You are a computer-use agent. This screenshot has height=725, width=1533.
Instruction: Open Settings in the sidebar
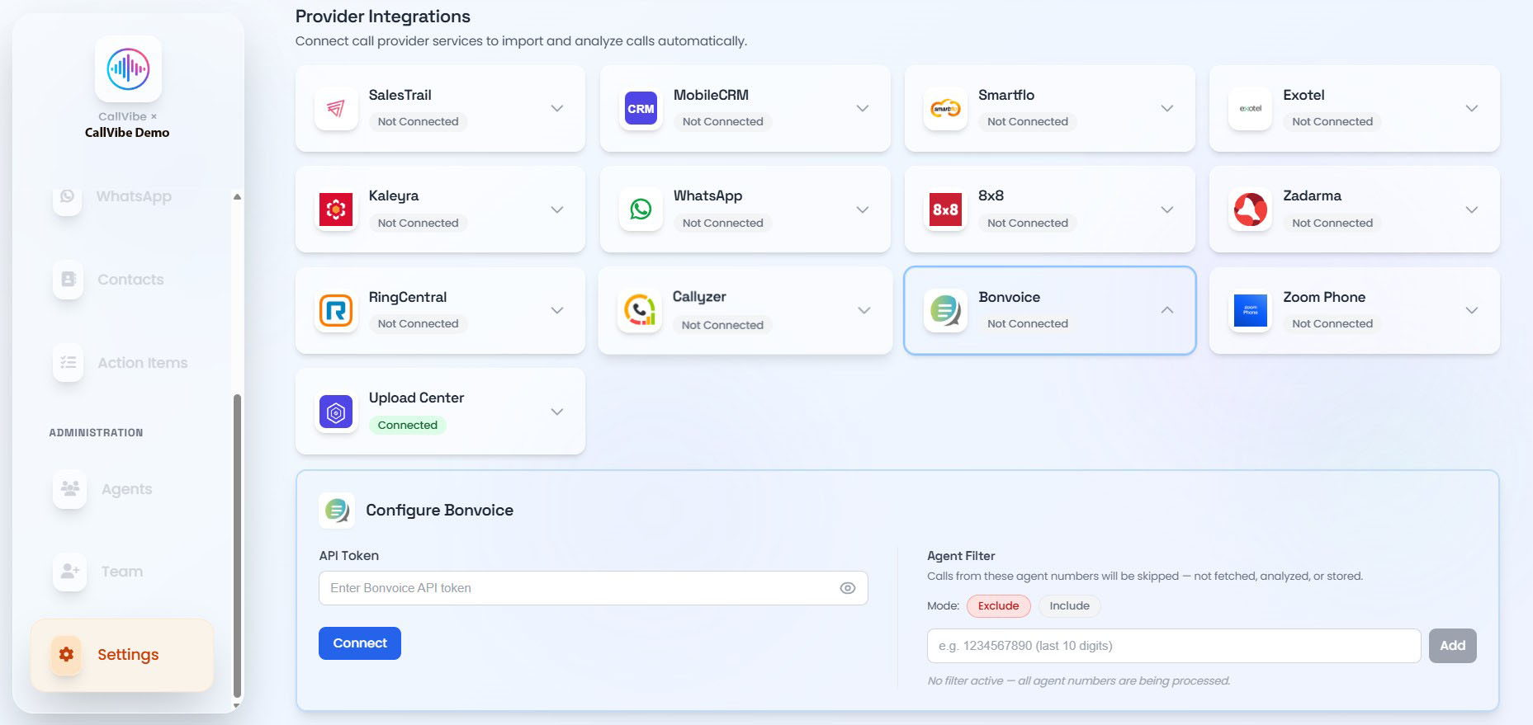[x=122, y=655]
